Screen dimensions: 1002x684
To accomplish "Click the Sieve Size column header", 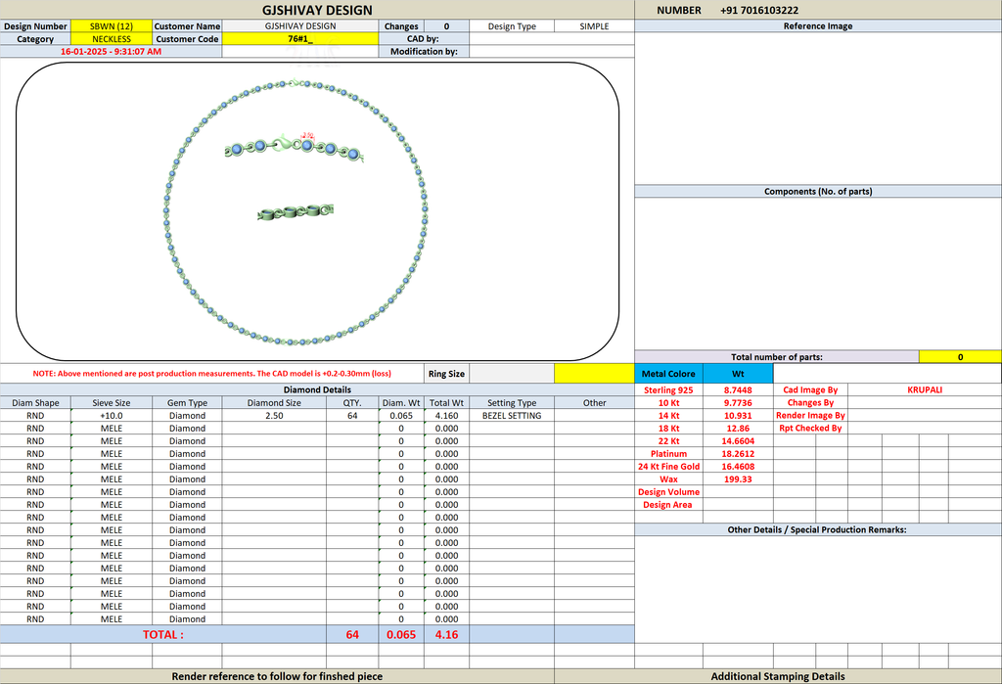I will [x=112, y=403].
